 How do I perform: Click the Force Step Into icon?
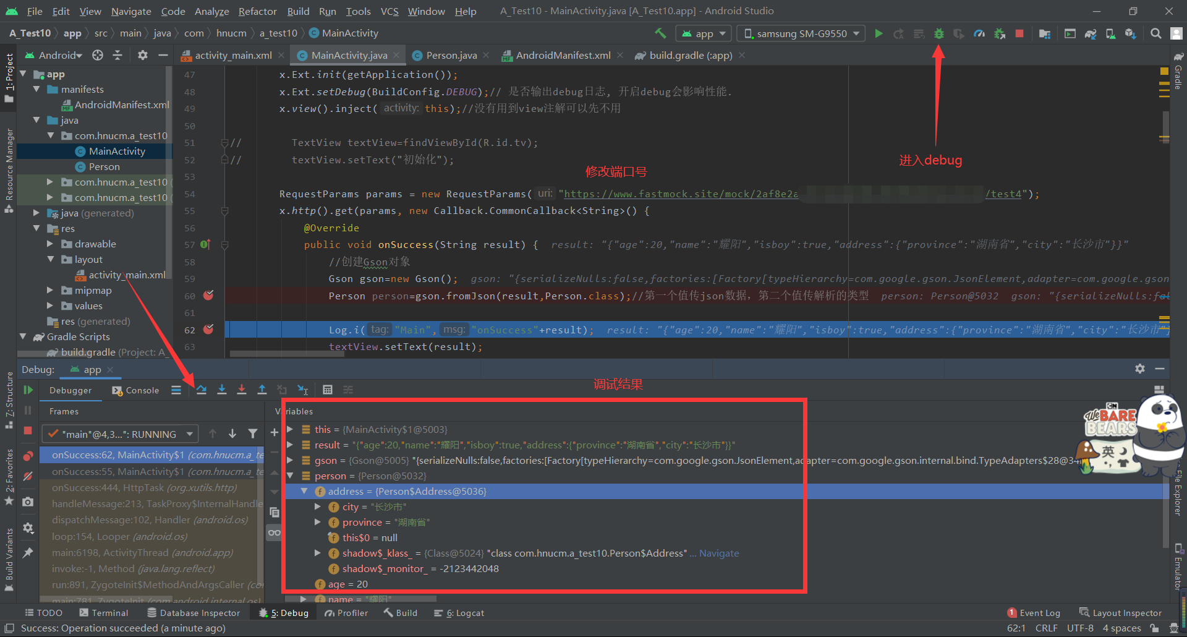coord(242,390)
